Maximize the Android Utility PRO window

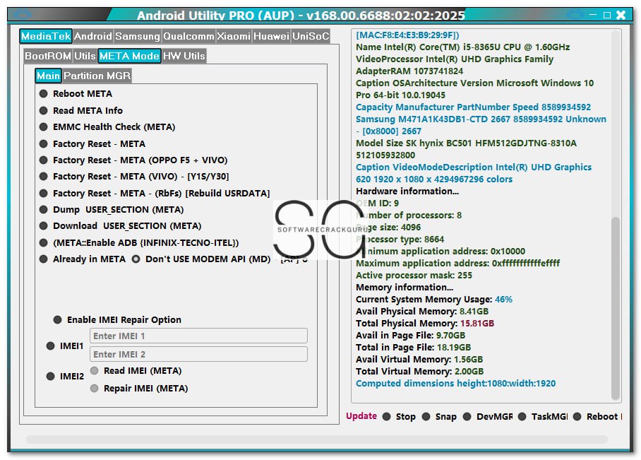(x=607, y=15)
